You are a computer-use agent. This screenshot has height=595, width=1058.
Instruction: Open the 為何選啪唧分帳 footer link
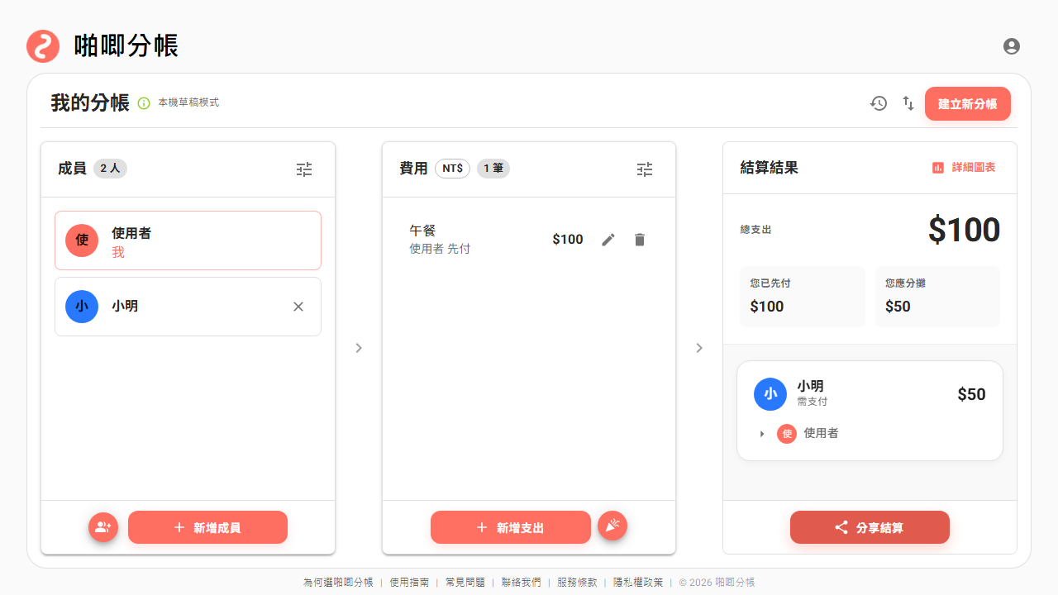coord(338,583)
